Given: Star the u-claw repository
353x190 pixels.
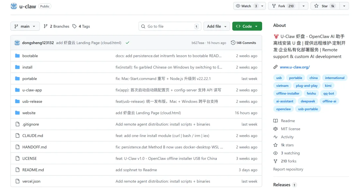Looking at the screenshot, I should point(325,6).
